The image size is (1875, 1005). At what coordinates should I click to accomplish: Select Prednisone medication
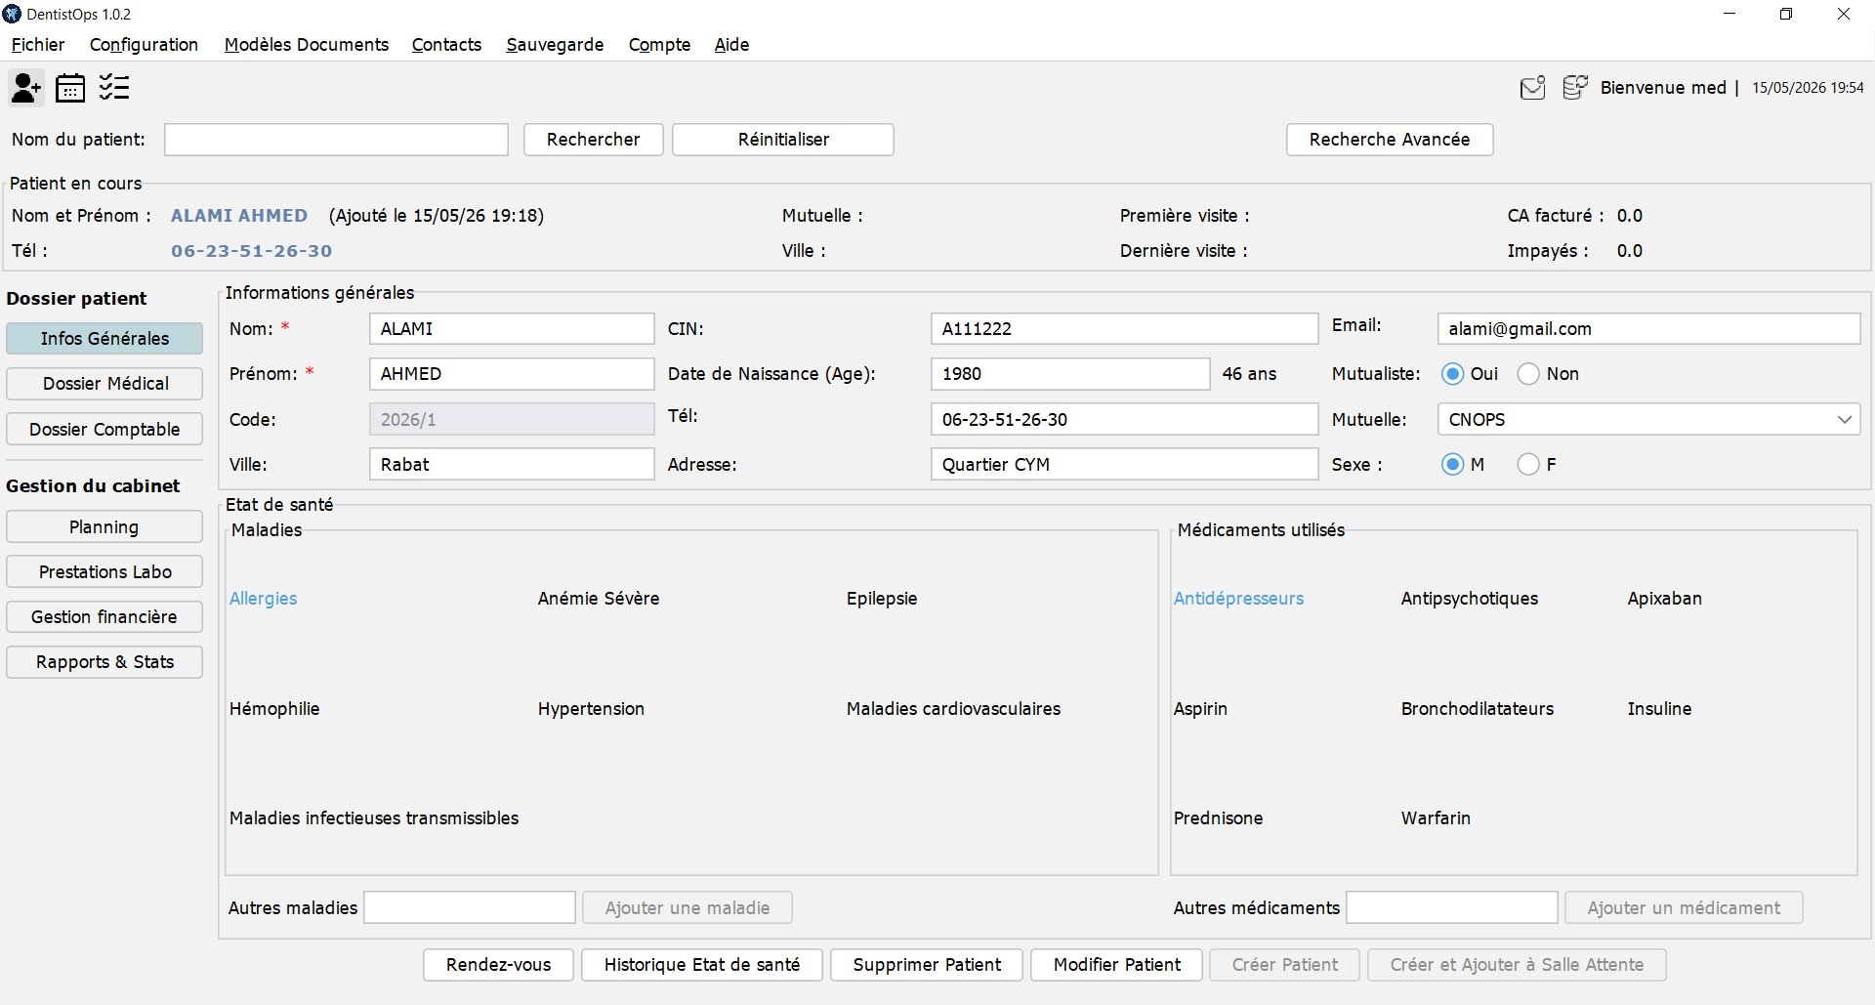pos(1218,818)
